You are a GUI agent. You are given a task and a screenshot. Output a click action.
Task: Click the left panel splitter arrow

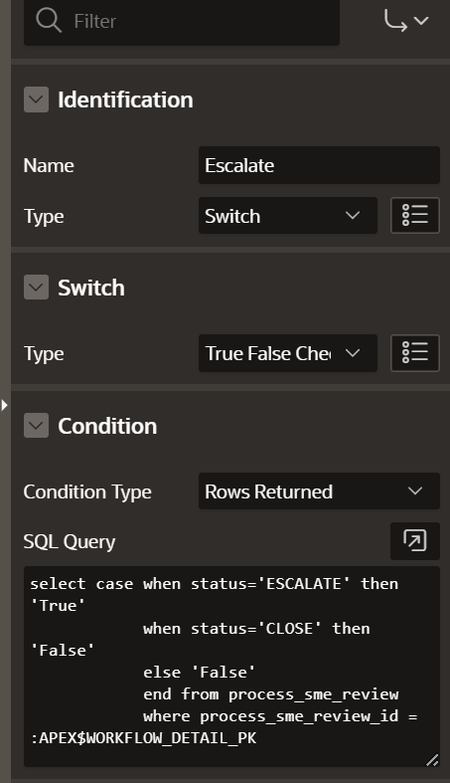[5, 405]
